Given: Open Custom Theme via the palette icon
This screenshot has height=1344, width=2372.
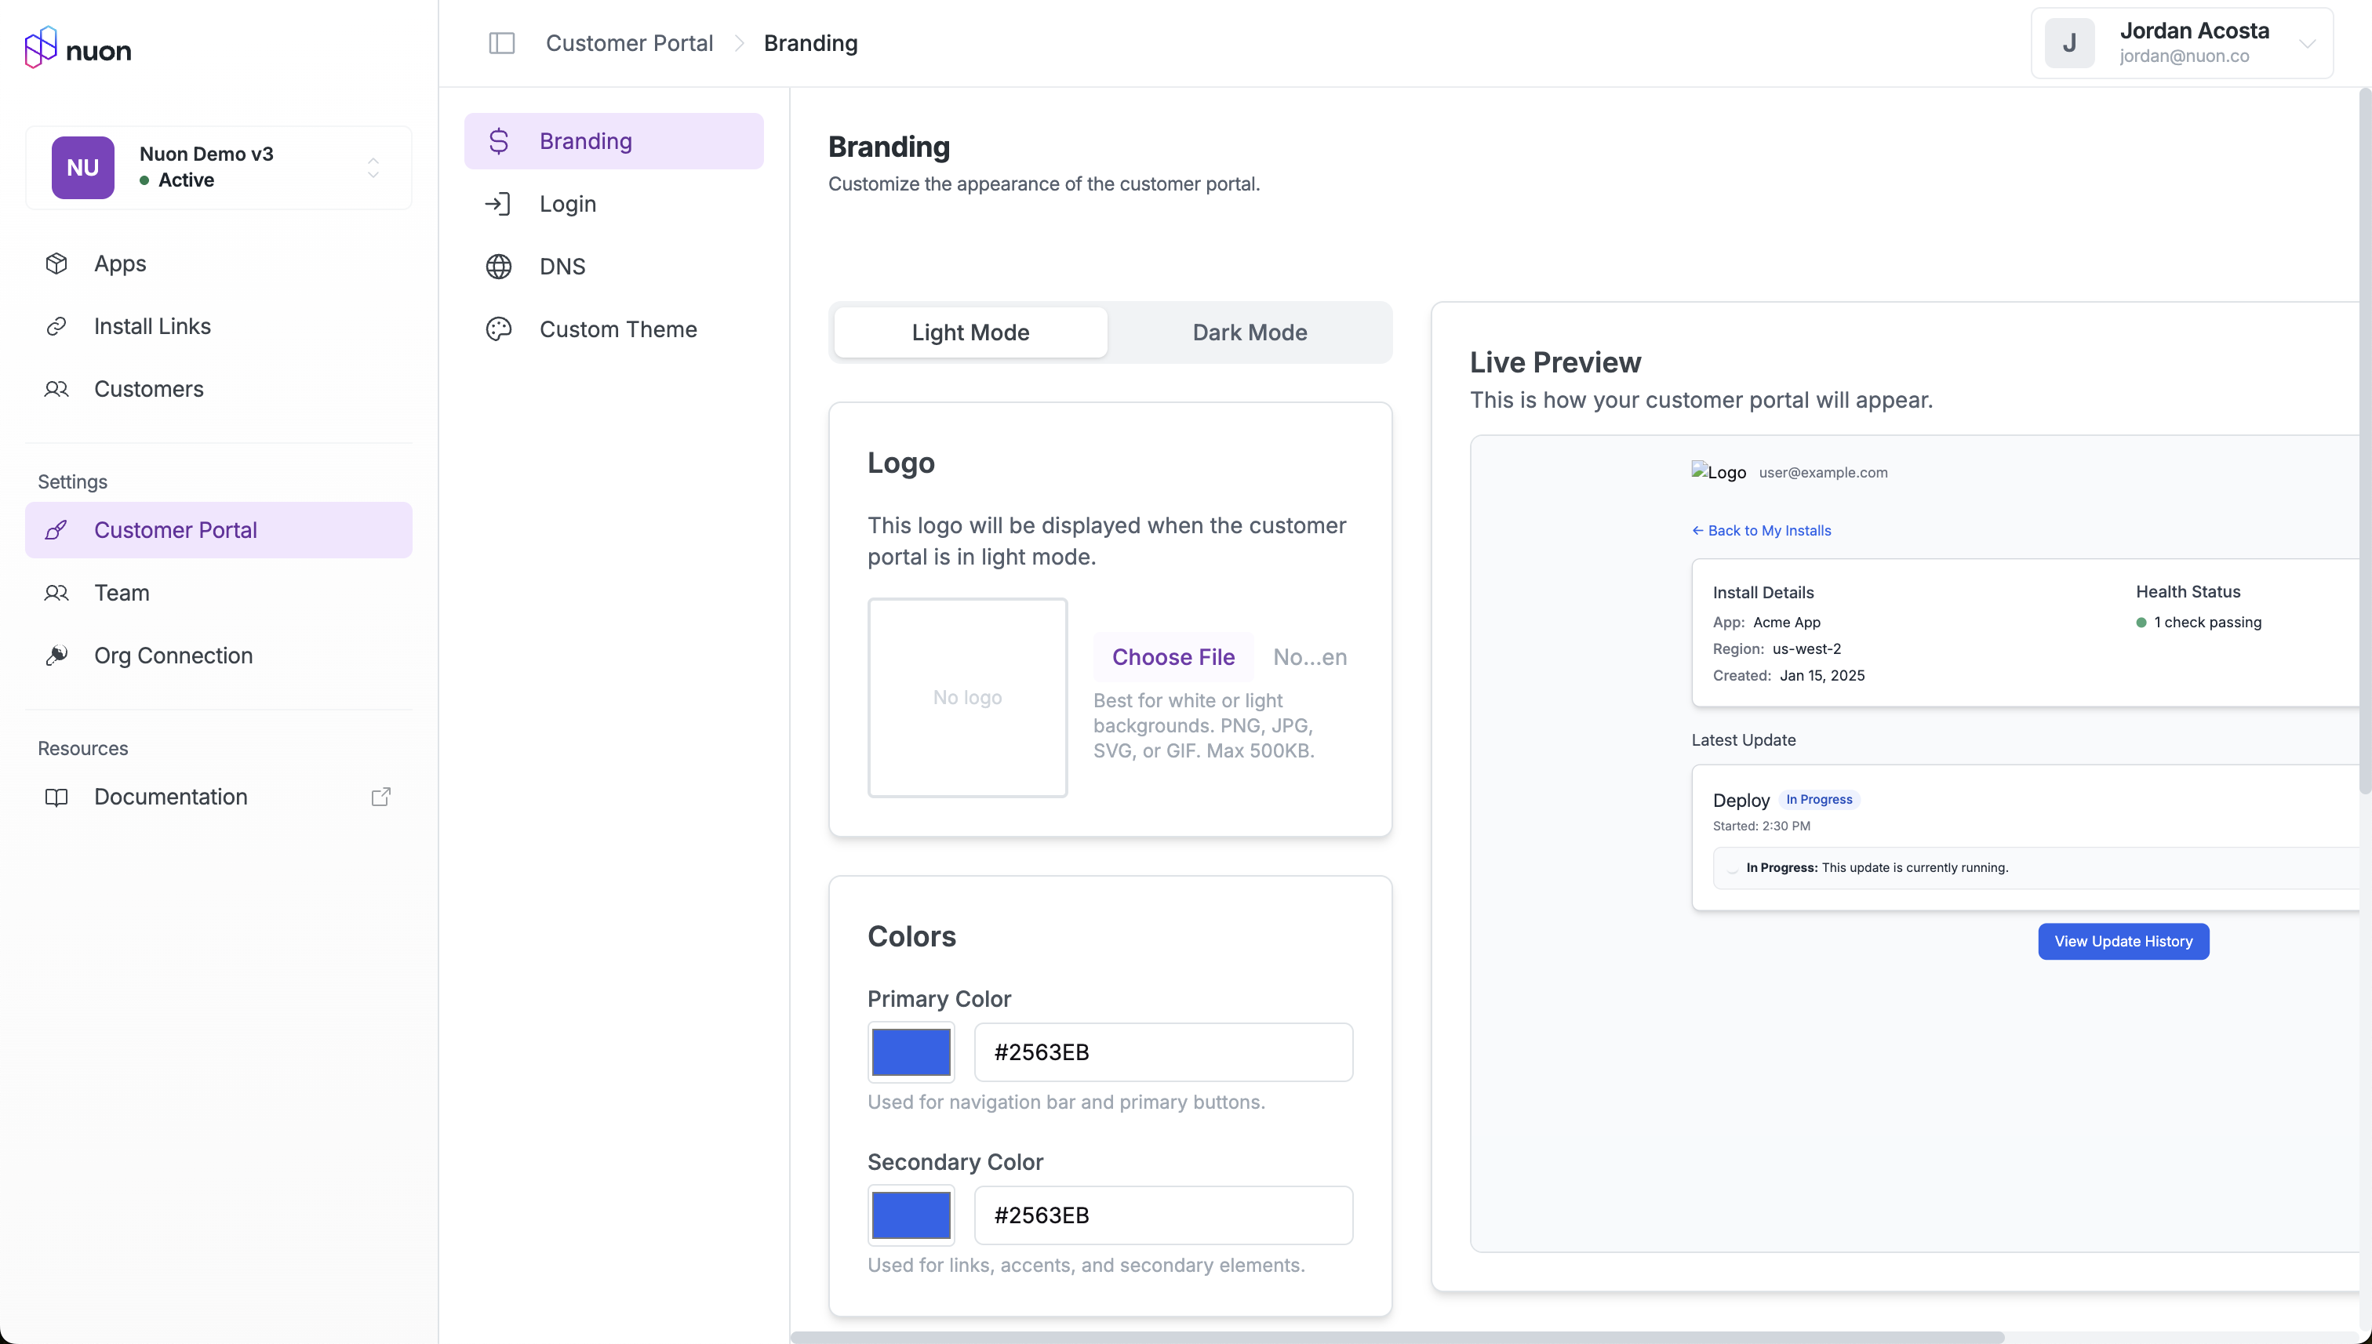Looking at the screenshot, I should (500, 329).
